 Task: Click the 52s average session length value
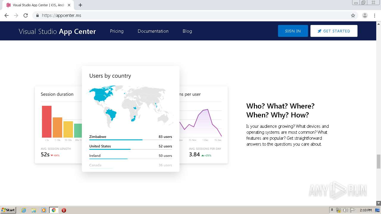45,155
